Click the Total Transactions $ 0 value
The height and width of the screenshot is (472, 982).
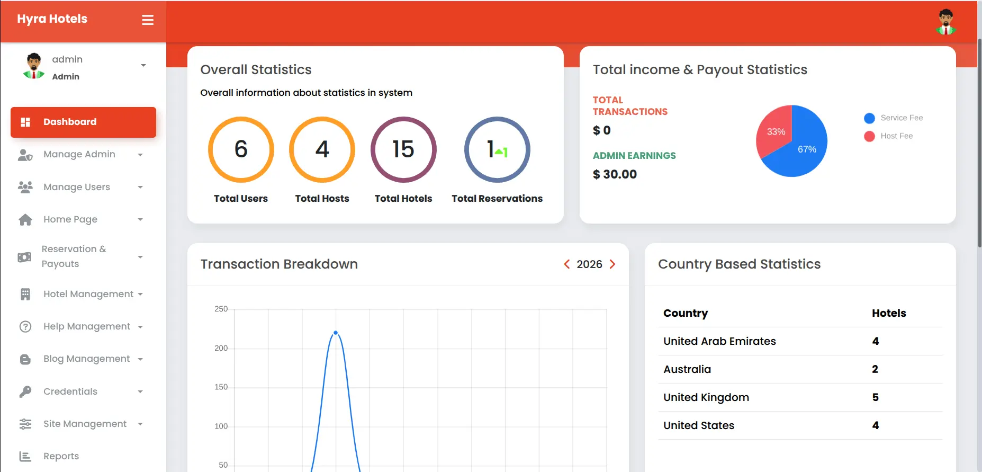pyautogui.click(x=602, y=130)
